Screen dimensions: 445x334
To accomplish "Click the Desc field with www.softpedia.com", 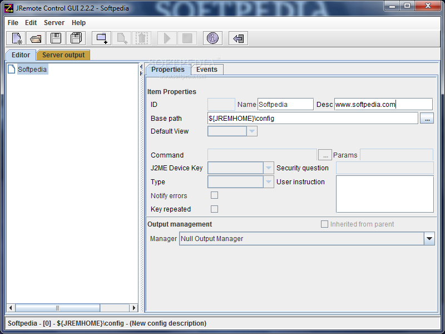I will click(x=383, y=104).
